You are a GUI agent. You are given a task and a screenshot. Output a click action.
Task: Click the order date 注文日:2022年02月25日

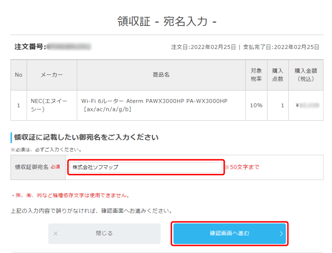tap(203, 47)
